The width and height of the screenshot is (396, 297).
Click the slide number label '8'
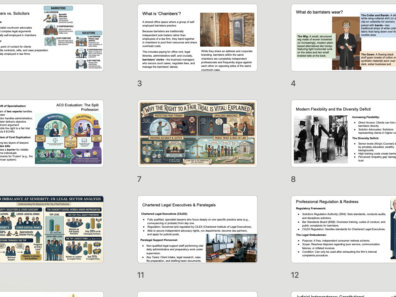click(293, 179)
